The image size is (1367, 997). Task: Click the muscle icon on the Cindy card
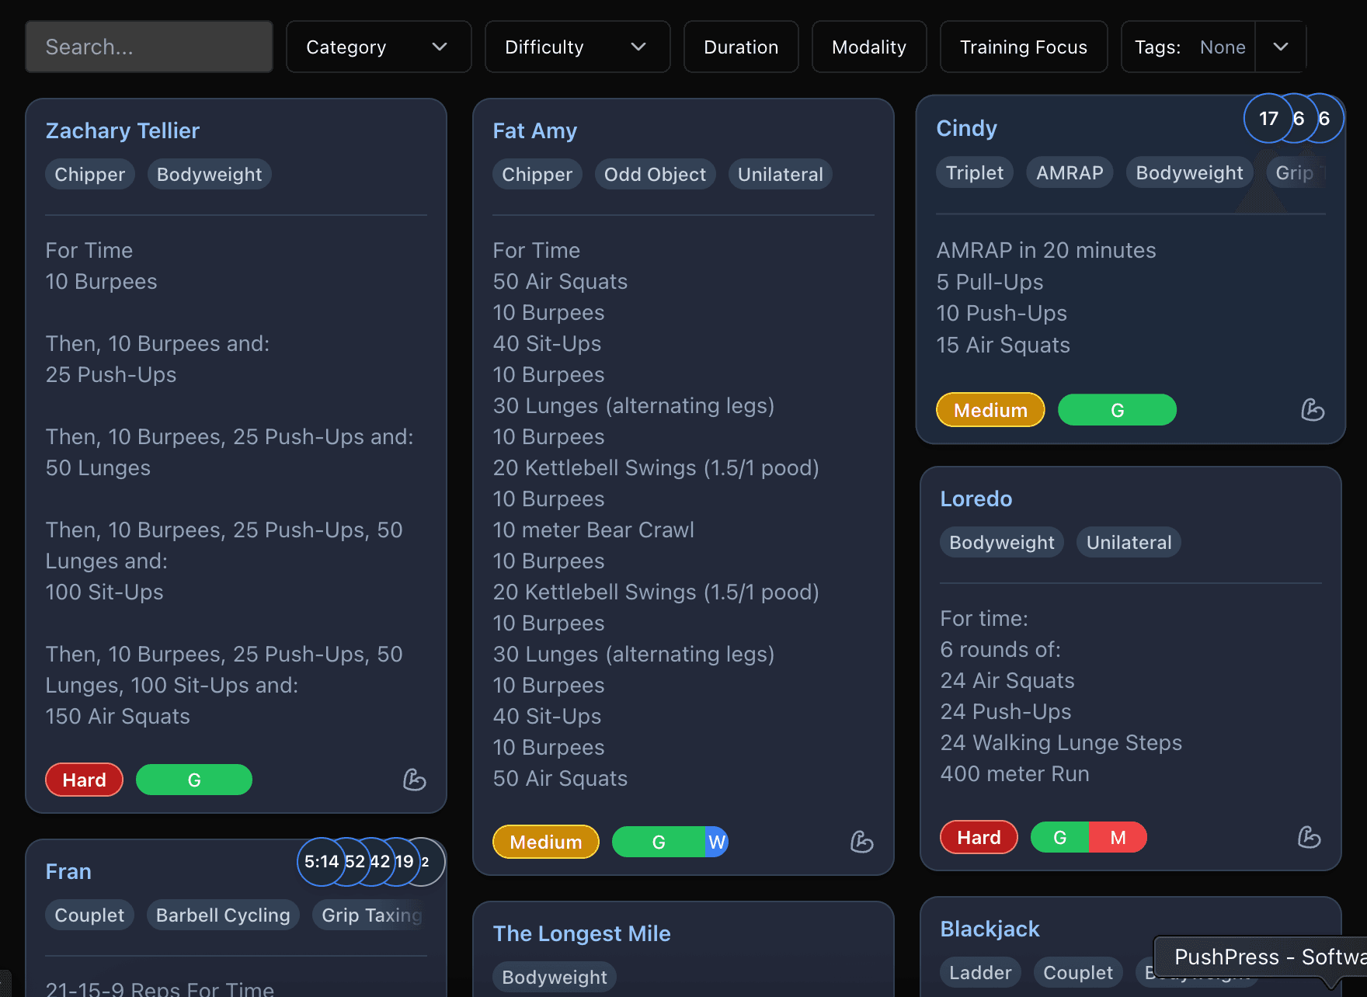click(1313, 409)
